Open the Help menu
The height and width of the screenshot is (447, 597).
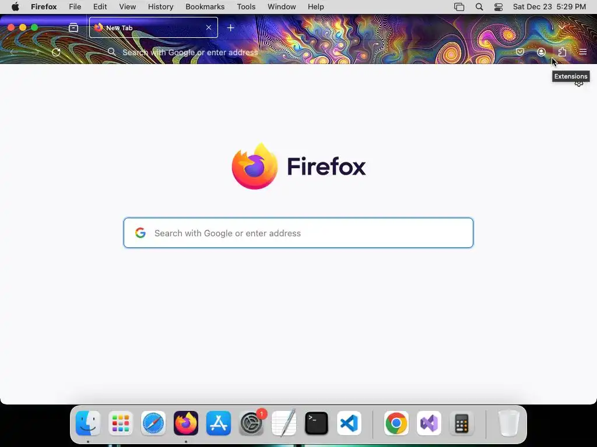[x=315, y=7]
